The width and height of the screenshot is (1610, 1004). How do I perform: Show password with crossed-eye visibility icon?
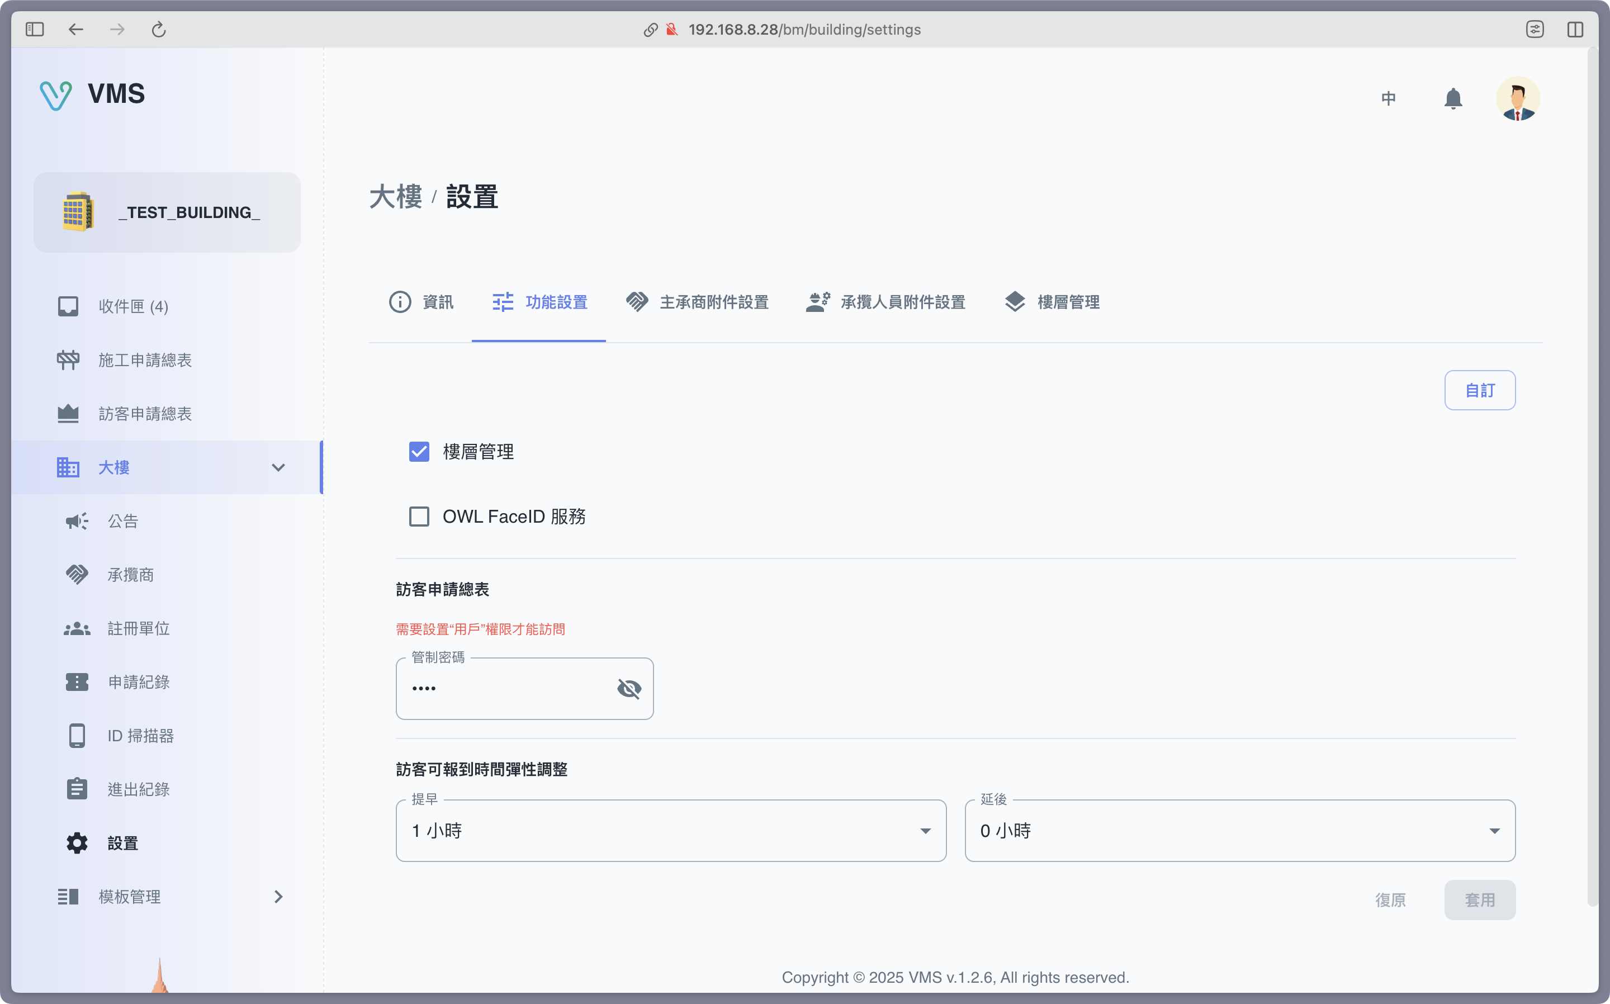(x=629, y=689)
